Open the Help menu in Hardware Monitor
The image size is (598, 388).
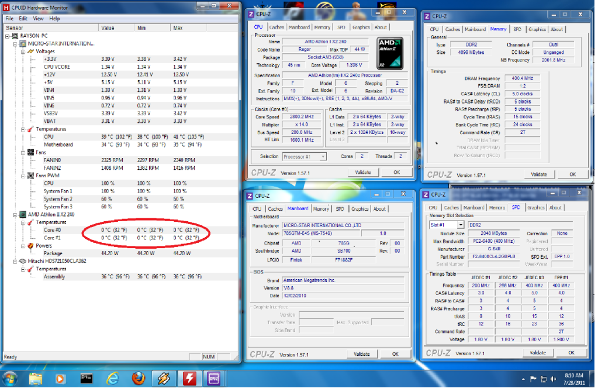click(54, 18)
